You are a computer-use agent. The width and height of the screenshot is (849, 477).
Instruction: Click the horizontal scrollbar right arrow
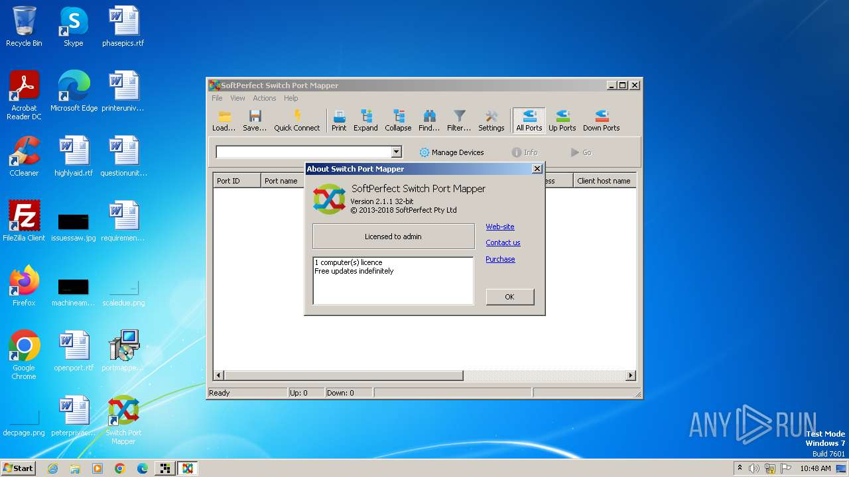631,376
